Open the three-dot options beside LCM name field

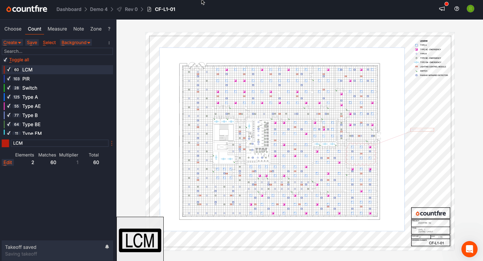tap(112, 143)
